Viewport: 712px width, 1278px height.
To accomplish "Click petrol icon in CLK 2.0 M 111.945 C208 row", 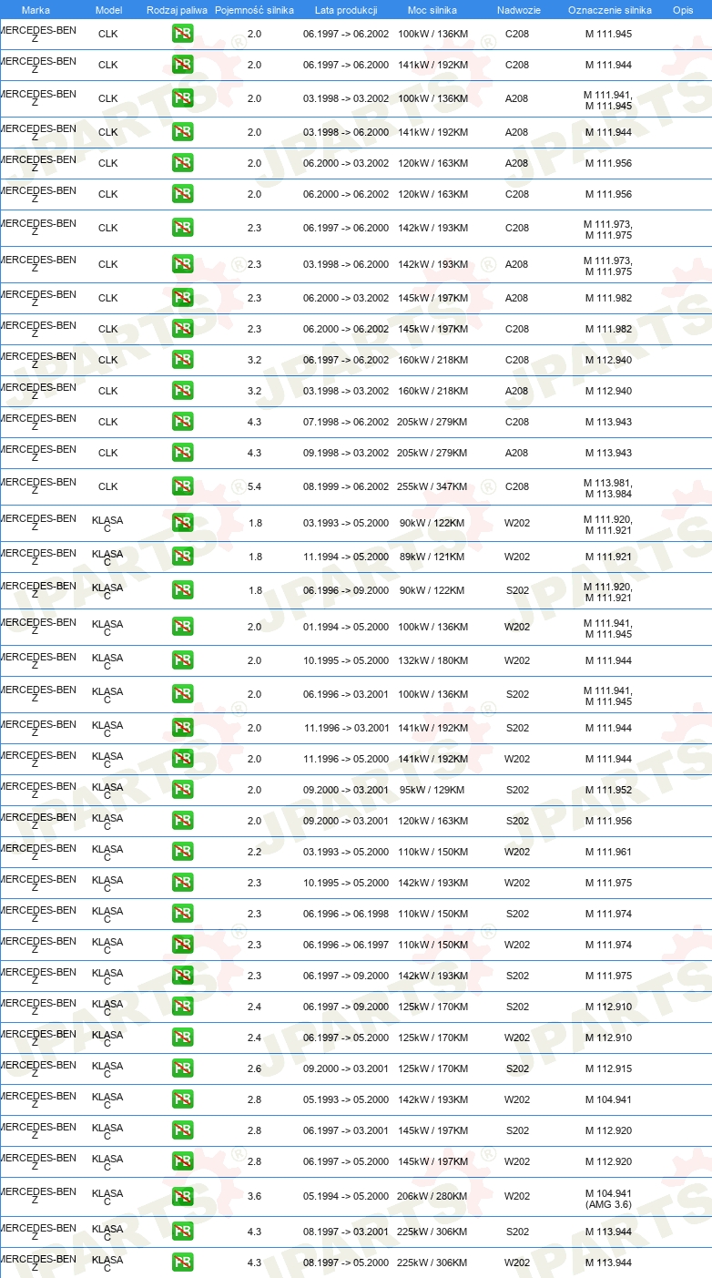I will tap(182, 34).
